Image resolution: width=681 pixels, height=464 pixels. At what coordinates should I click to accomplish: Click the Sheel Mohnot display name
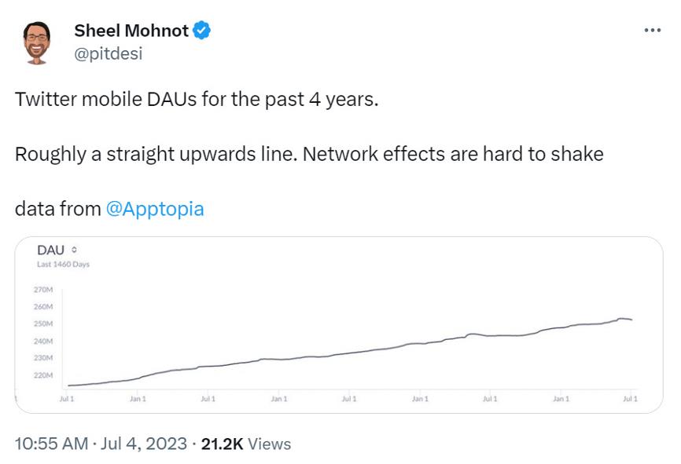(x=131, y=31)
